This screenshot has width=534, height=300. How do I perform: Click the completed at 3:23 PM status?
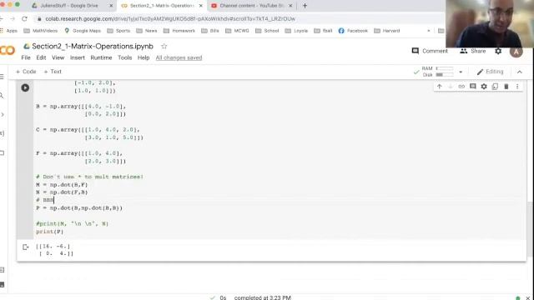coord(263,297)
